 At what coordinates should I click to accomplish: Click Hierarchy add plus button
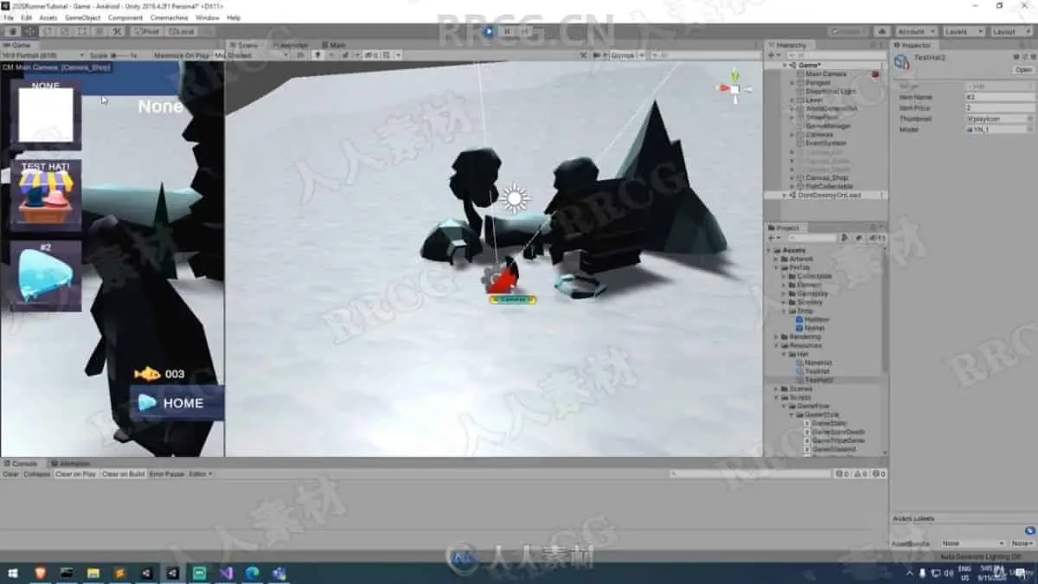[772, 55]
